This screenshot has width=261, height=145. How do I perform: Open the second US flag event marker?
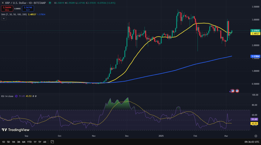click(x=237, y=91)
